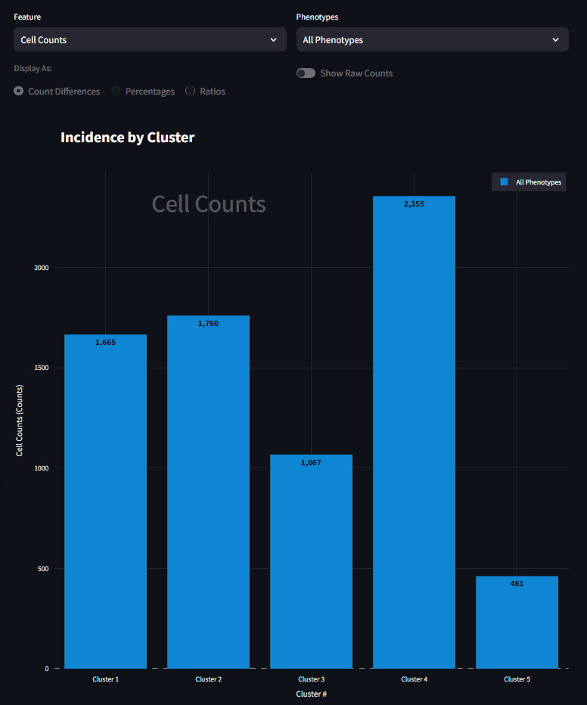The image size is (587, 705).
Task: Click the Cluster 4 x-axis label
Action: [x=414, y=679]
